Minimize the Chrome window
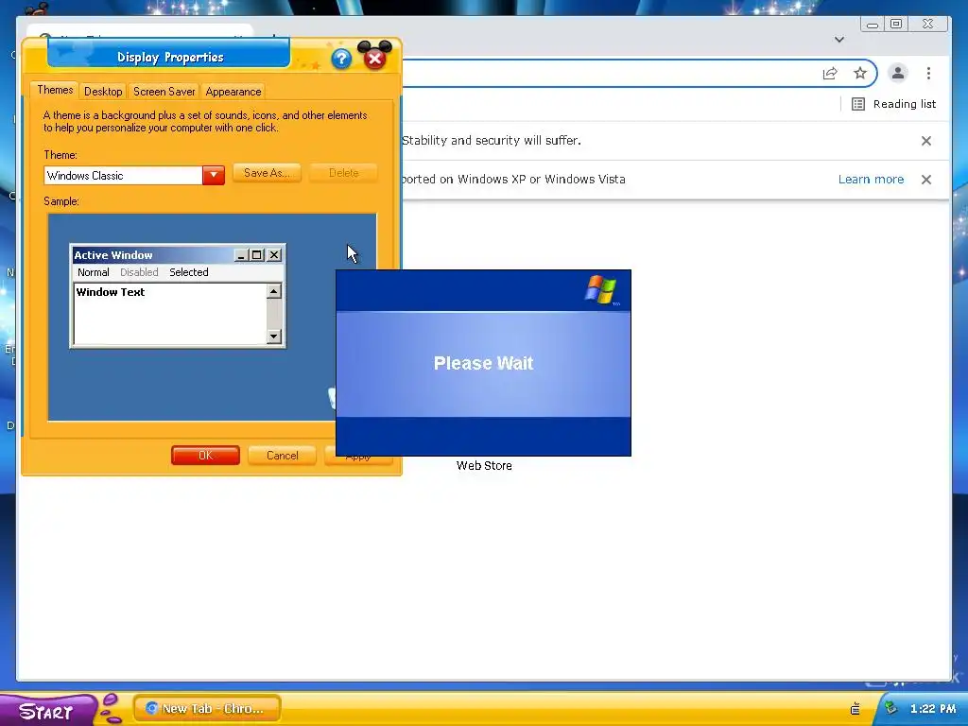The image size is (968, 726). (873, 24)
